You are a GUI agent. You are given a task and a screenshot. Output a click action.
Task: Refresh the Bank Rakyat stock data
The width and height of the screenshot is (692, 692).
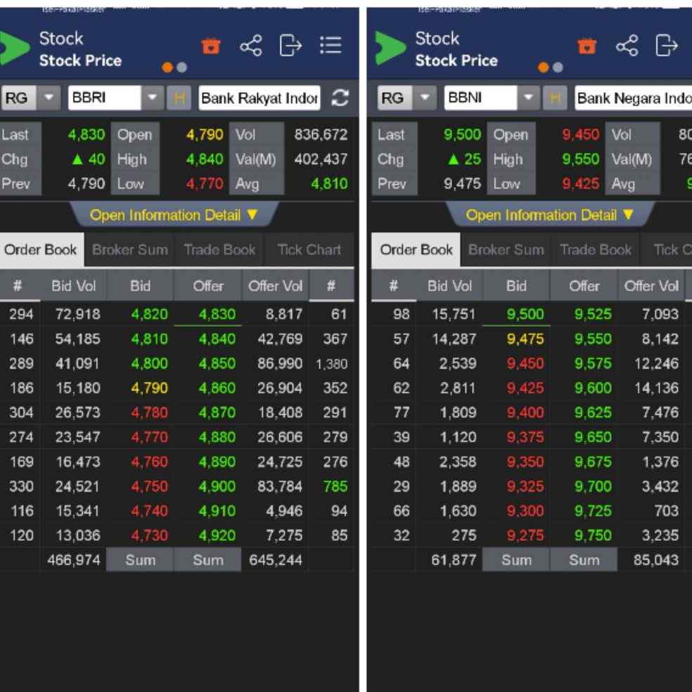point(340,98)
